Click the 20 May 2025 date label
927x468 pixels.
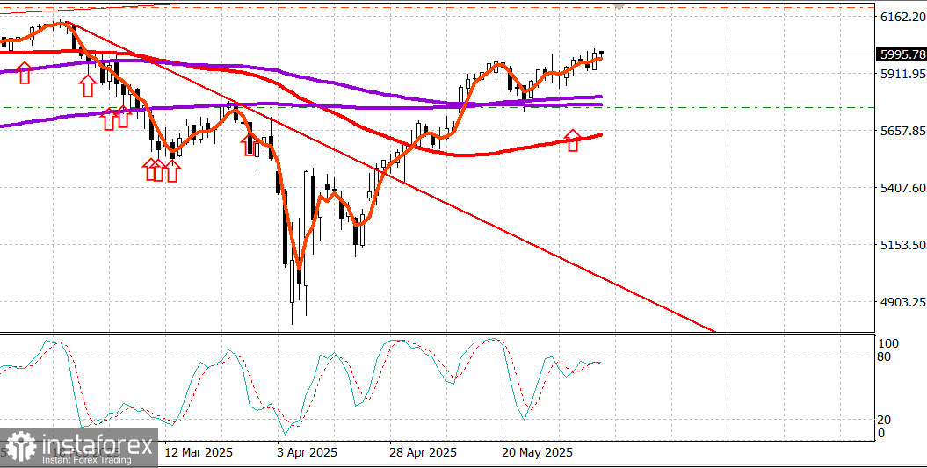click(x=538, y=453)
